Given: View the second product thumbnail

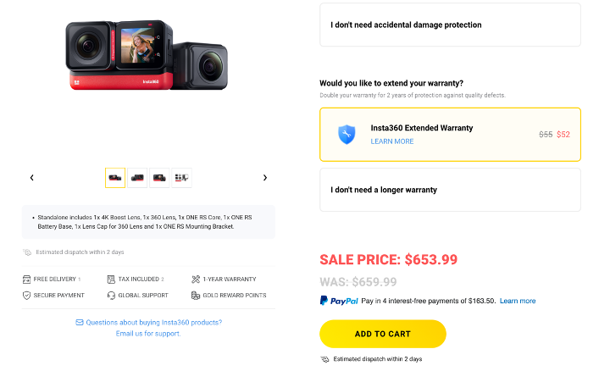Looking at the screenshot, I should coord(137,178).
